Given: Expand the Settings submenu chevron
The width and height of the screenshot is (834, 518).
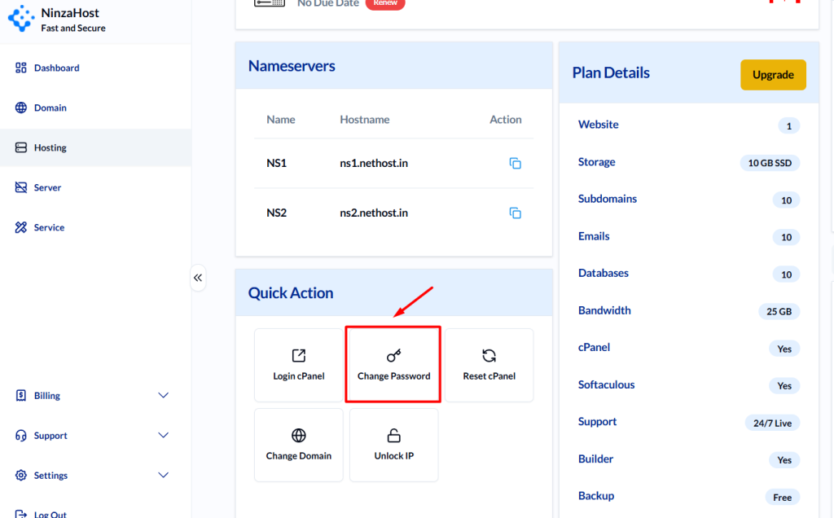Looking at the screenshot, I should click(x=163, y=475).
